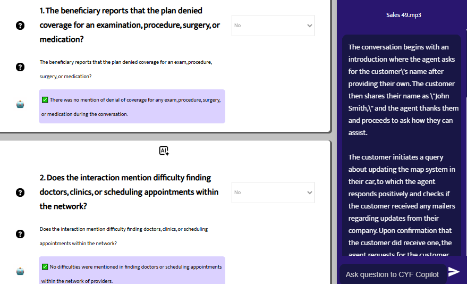The image size is (467, 284).
Task: Click the 'Sales 49.mp3' file name
Action: pyautogui.click(x=404, y=15)
